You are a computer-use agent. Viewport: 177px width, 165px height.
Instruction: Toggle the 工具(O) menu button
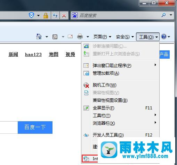(x=148, y=37)
